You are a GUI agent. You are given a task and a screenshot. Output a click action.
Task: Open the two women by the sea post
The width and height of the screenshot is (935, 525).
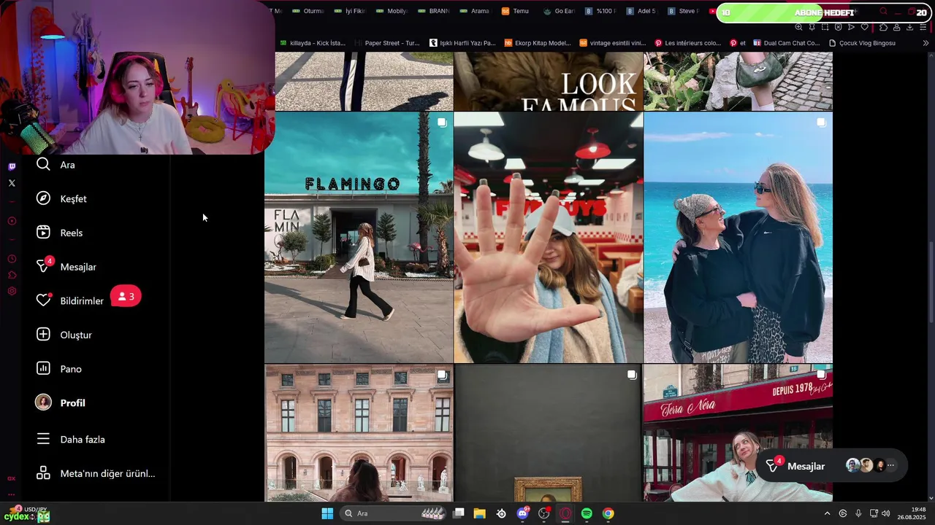(x=738, y=237)
